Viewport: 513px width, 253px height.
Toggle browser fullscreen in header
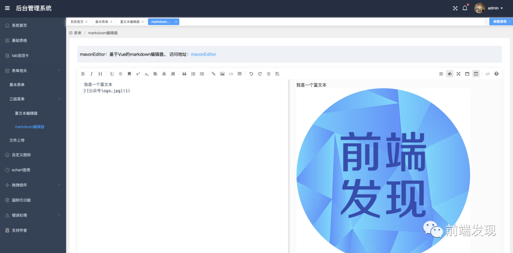[x=455, y=9]
